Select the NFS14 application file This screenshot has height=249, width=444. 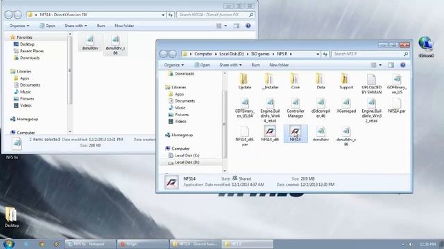296,133
